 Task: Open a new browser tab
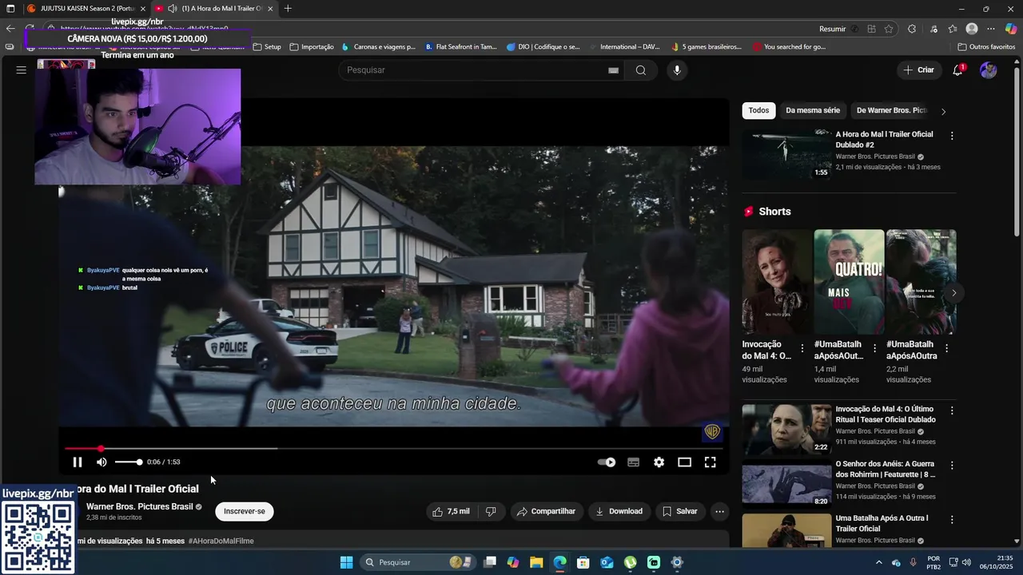tap(288, 9)
